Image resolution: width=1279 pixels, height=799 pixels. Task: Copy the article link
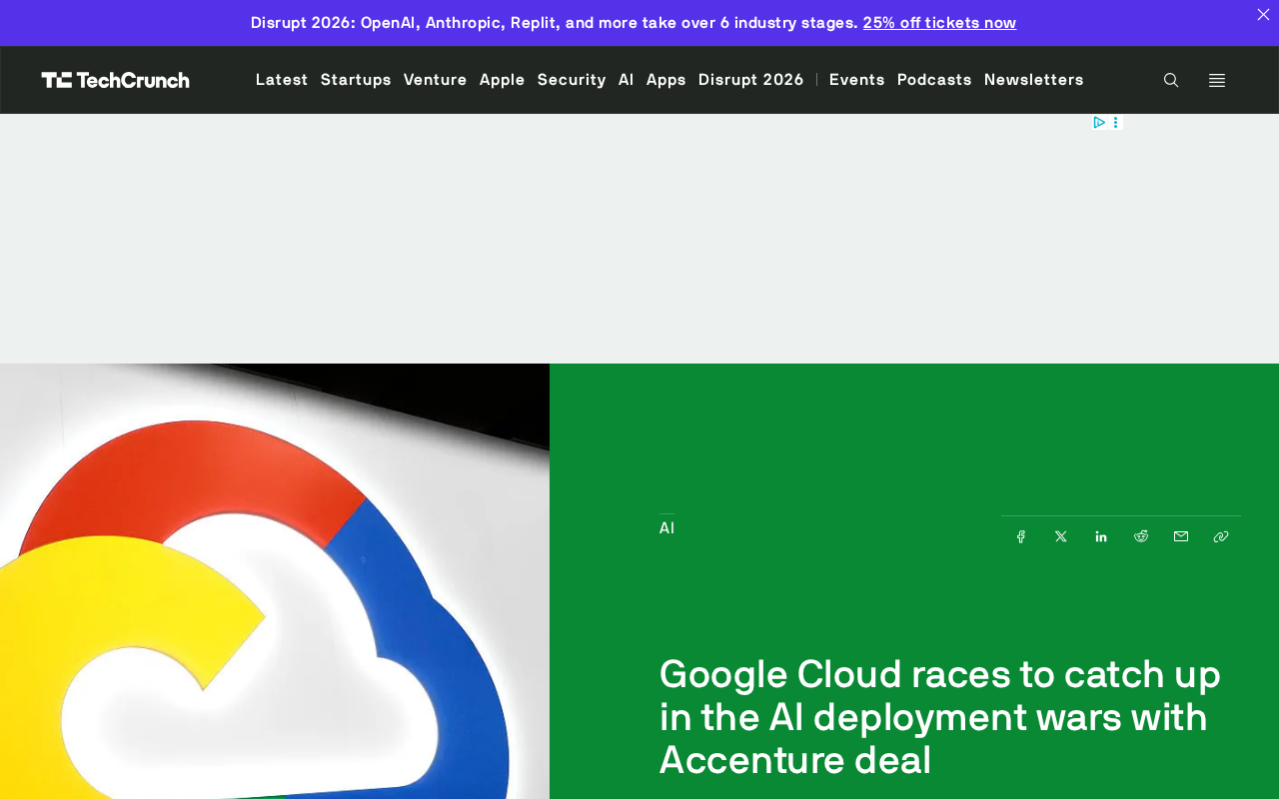tap(1221, 536)
